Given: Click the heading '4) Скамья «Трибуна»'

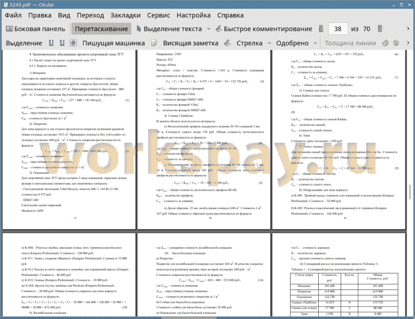Looking at the screenshot, I should (x=178, y=116).
